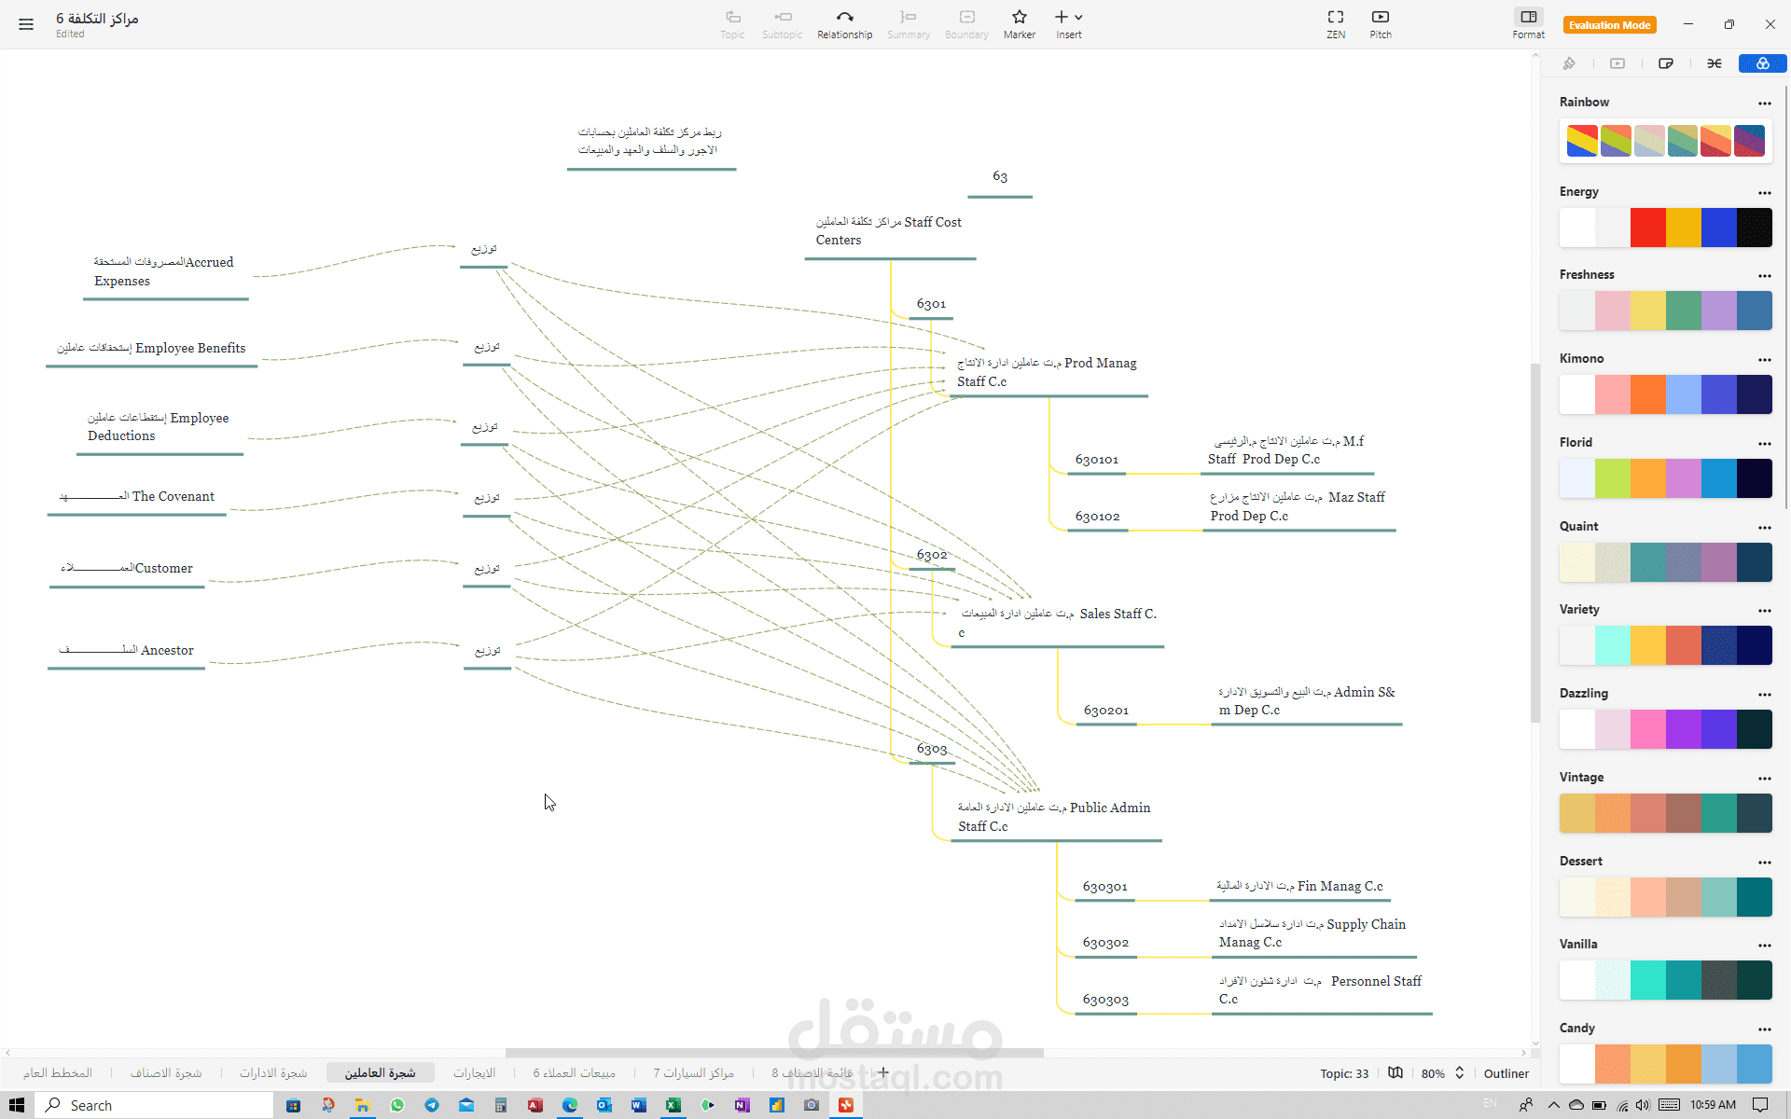1791x1119 pixels.
Task: Select the color theme tab in panel
Action: (1762, 63)
